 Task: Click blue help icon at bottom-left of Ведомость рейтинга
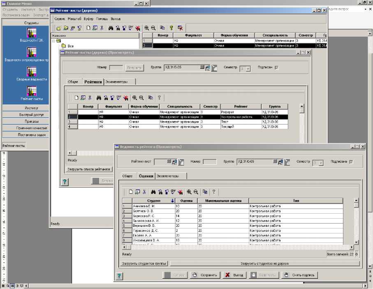[119, 276]
